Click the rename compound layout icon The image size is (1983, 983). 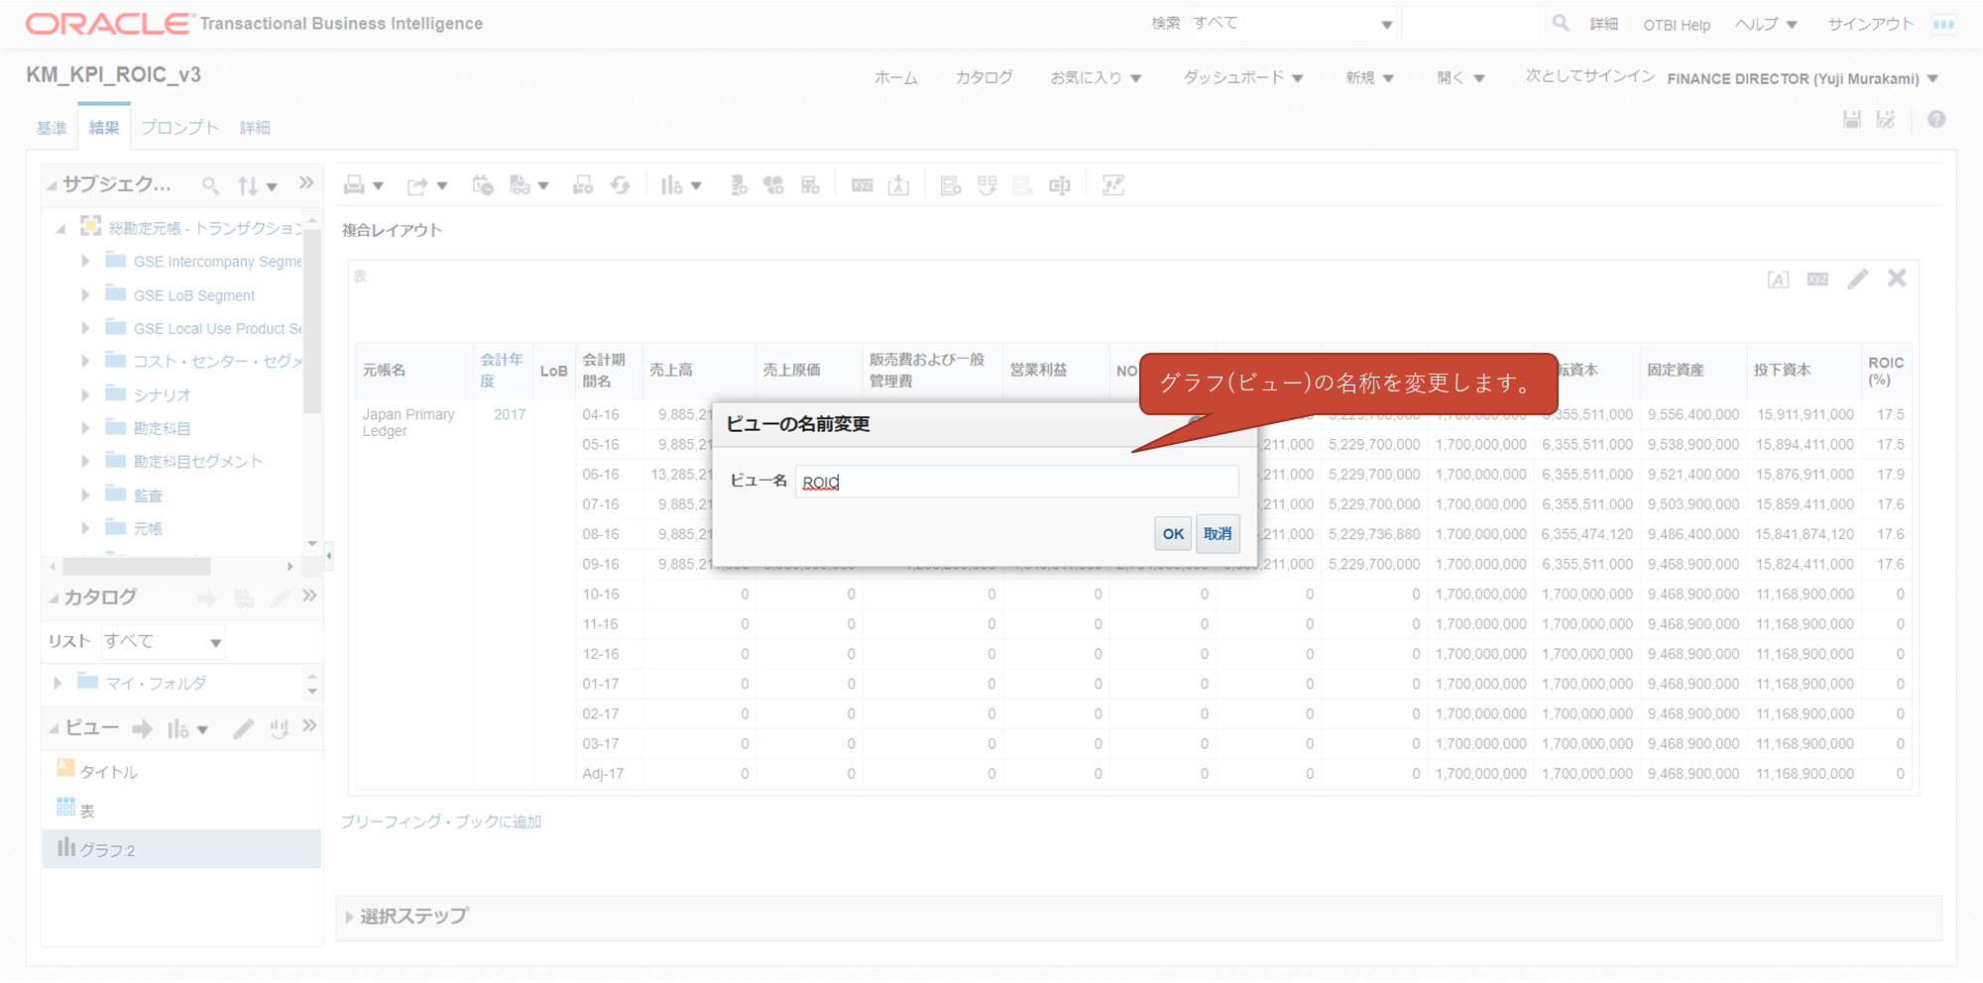click(1060, 185)
